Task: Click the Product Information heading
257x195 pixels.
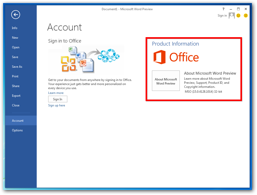Action: pyautogui.click(x=175, y=44)
